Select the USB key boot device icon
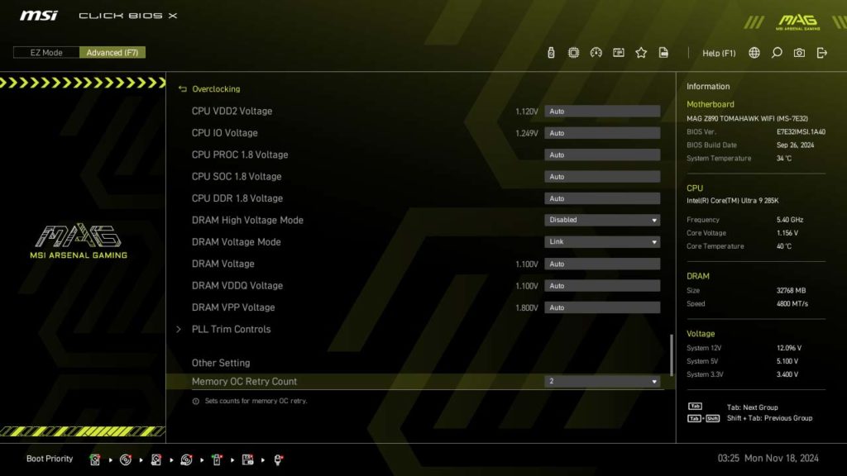The width and height of the screenshot is (847, 476). tap(218, 459)
